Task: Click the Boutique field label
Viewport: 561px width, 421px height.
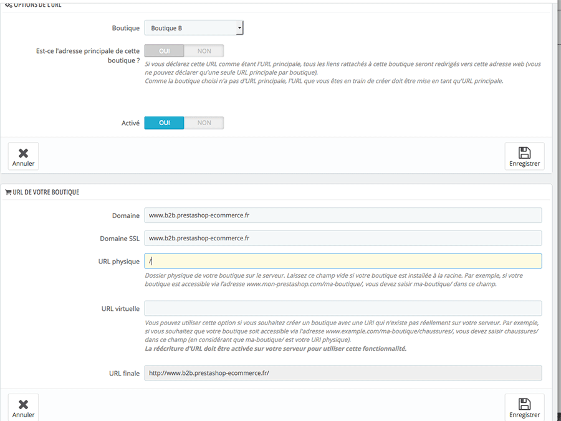Action: point(125,28)
